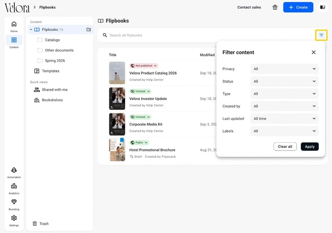This screenshot has width=332, height=233.
Task: Click the Flipbooks breadcrumb
Action: pos(47,7)
